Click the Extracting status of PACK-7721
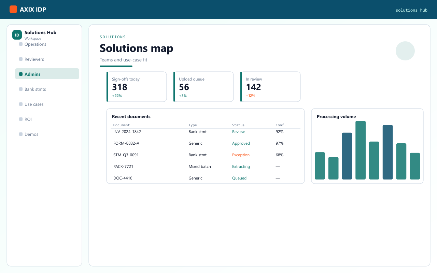437x273 pixels. [x=241, y=167]
